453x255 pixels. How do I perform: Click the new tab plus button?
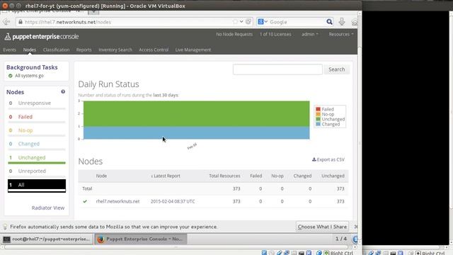(93, 12)
